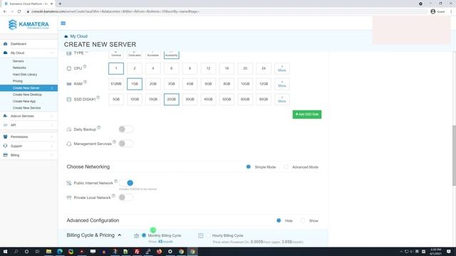
Task: Open Hard Disk Library in sidebar
Action: pyautogui.click(x=25, y=74)
